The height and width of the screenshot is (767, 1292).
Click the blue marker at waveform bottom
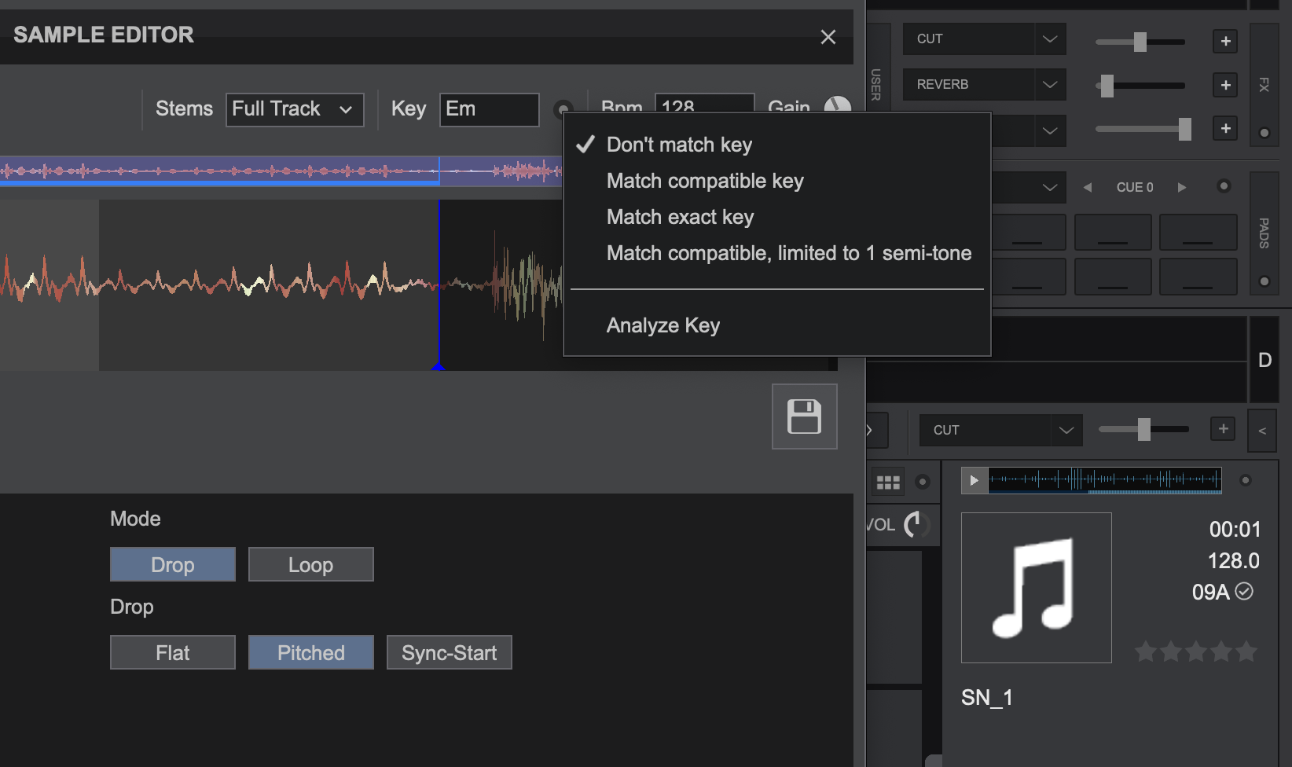(439, 365)
